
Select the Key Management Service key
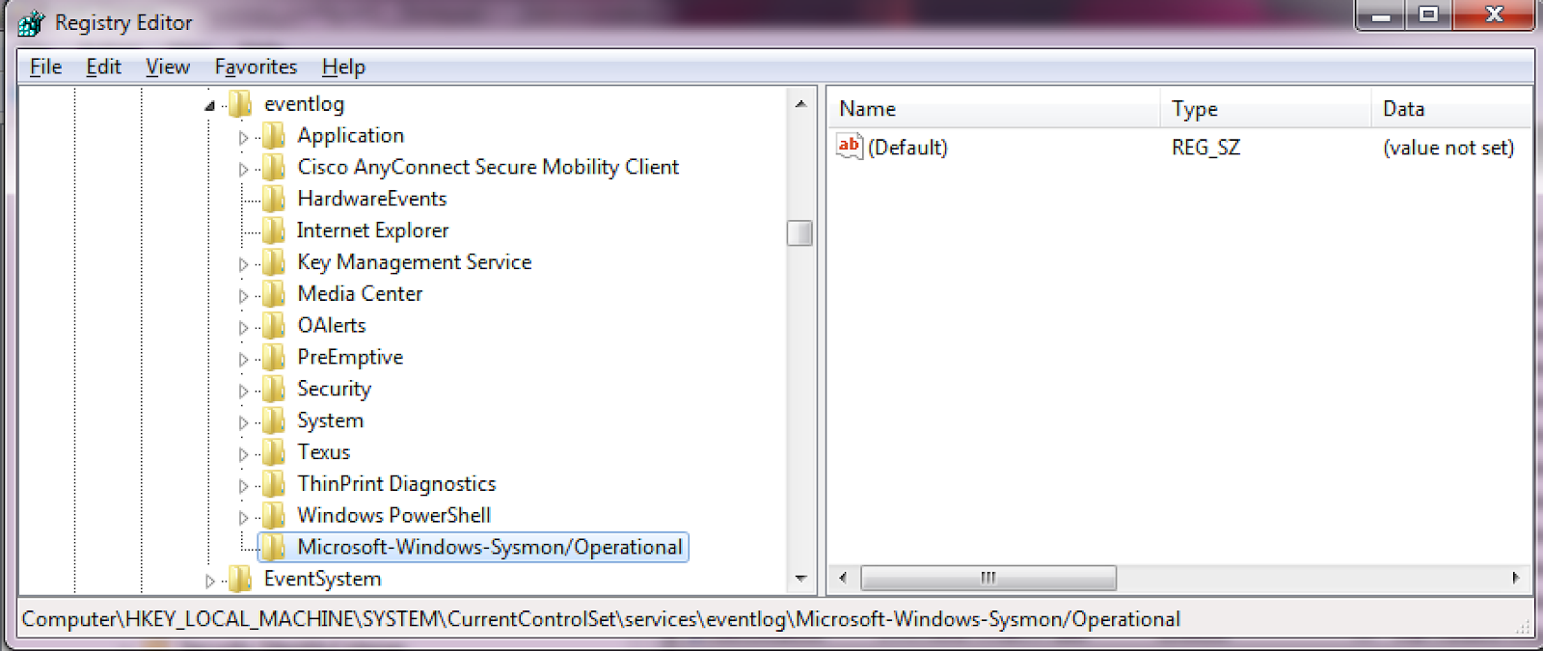[x=414, y=262]
